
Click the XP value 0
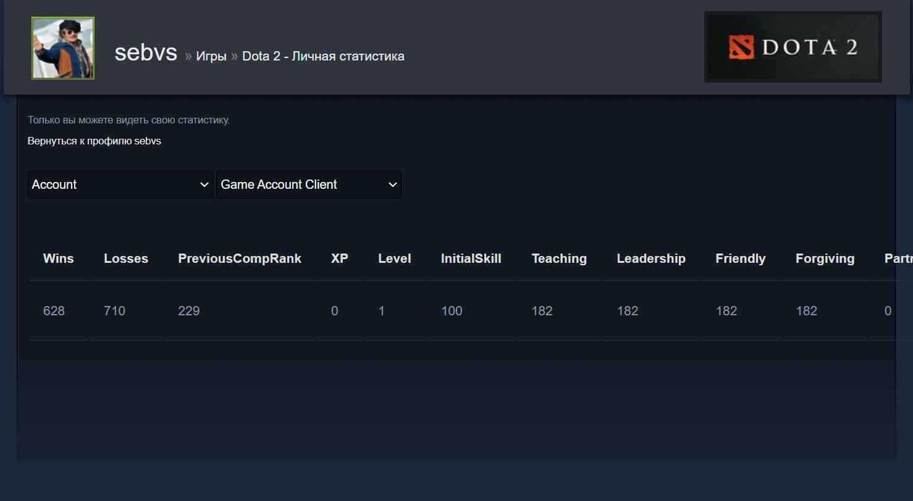tap(335, 311)
